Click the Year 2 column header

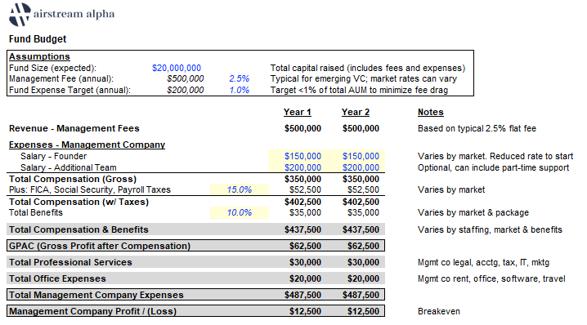coord(356,112)
